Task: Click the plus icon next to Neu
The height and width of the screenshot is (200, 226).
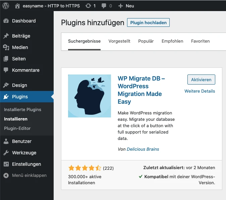Action: point(121,6)
